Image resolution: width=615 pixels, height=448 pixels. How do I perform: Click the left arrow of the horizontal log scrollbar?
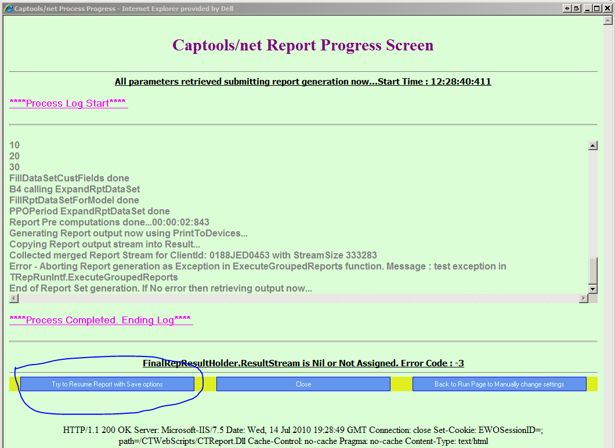click(13, 297)
